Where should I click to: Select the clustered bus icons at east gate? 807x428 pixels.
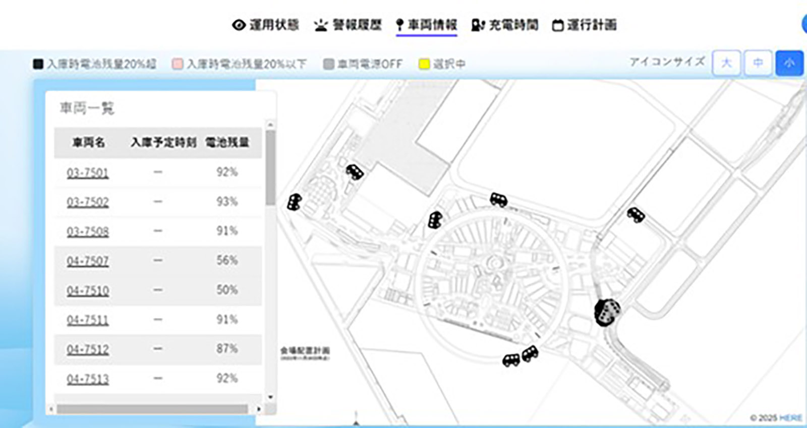606,312
